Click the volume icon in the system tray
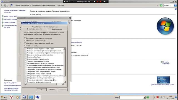This screenshot has width=178, height=100. point(164,97)
